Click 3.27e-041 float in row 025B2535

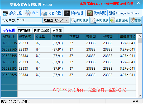pyautogui.click(x=127, y=43)
